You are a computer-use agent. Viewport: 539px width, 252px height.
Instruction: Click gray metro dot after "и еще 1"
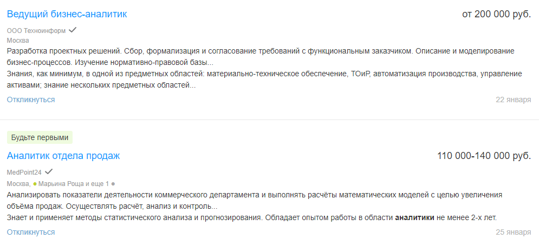pos(113,184)
